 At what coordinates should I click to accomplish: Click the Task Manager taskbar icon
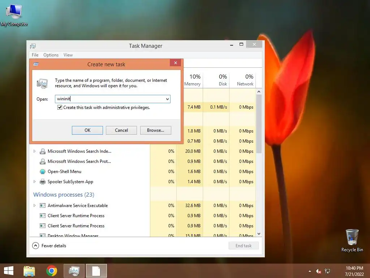[74, 271]
